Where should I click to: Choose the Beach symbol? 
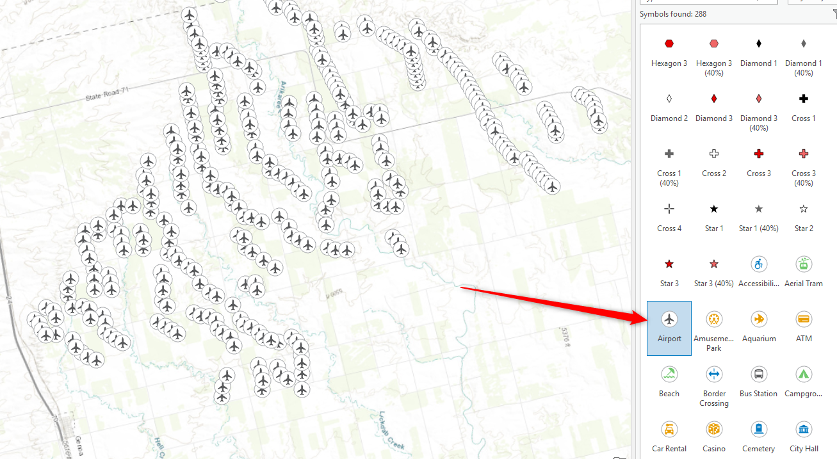[x=669, y=383]
